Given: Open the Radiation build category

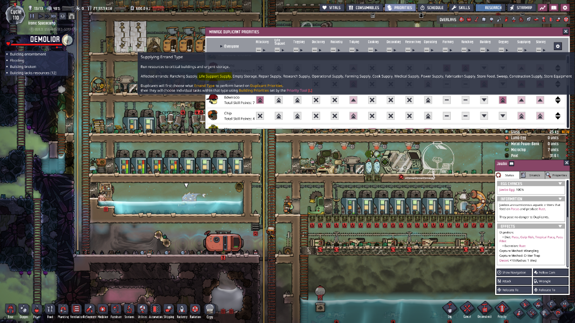Looking at the screenshot, I should [x=195, y=310].
